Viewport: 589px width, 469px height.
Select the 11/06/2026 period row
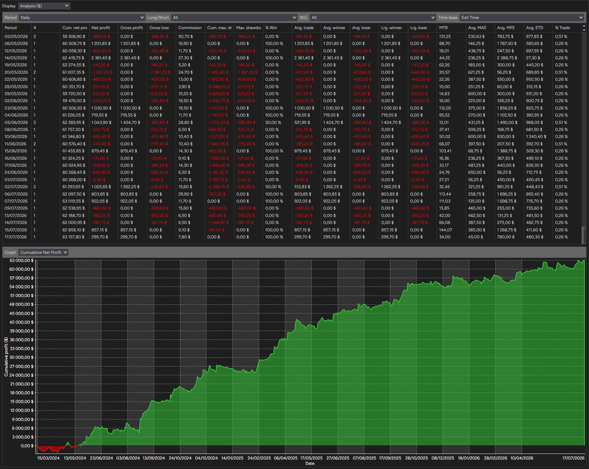[x=292, y=144]
